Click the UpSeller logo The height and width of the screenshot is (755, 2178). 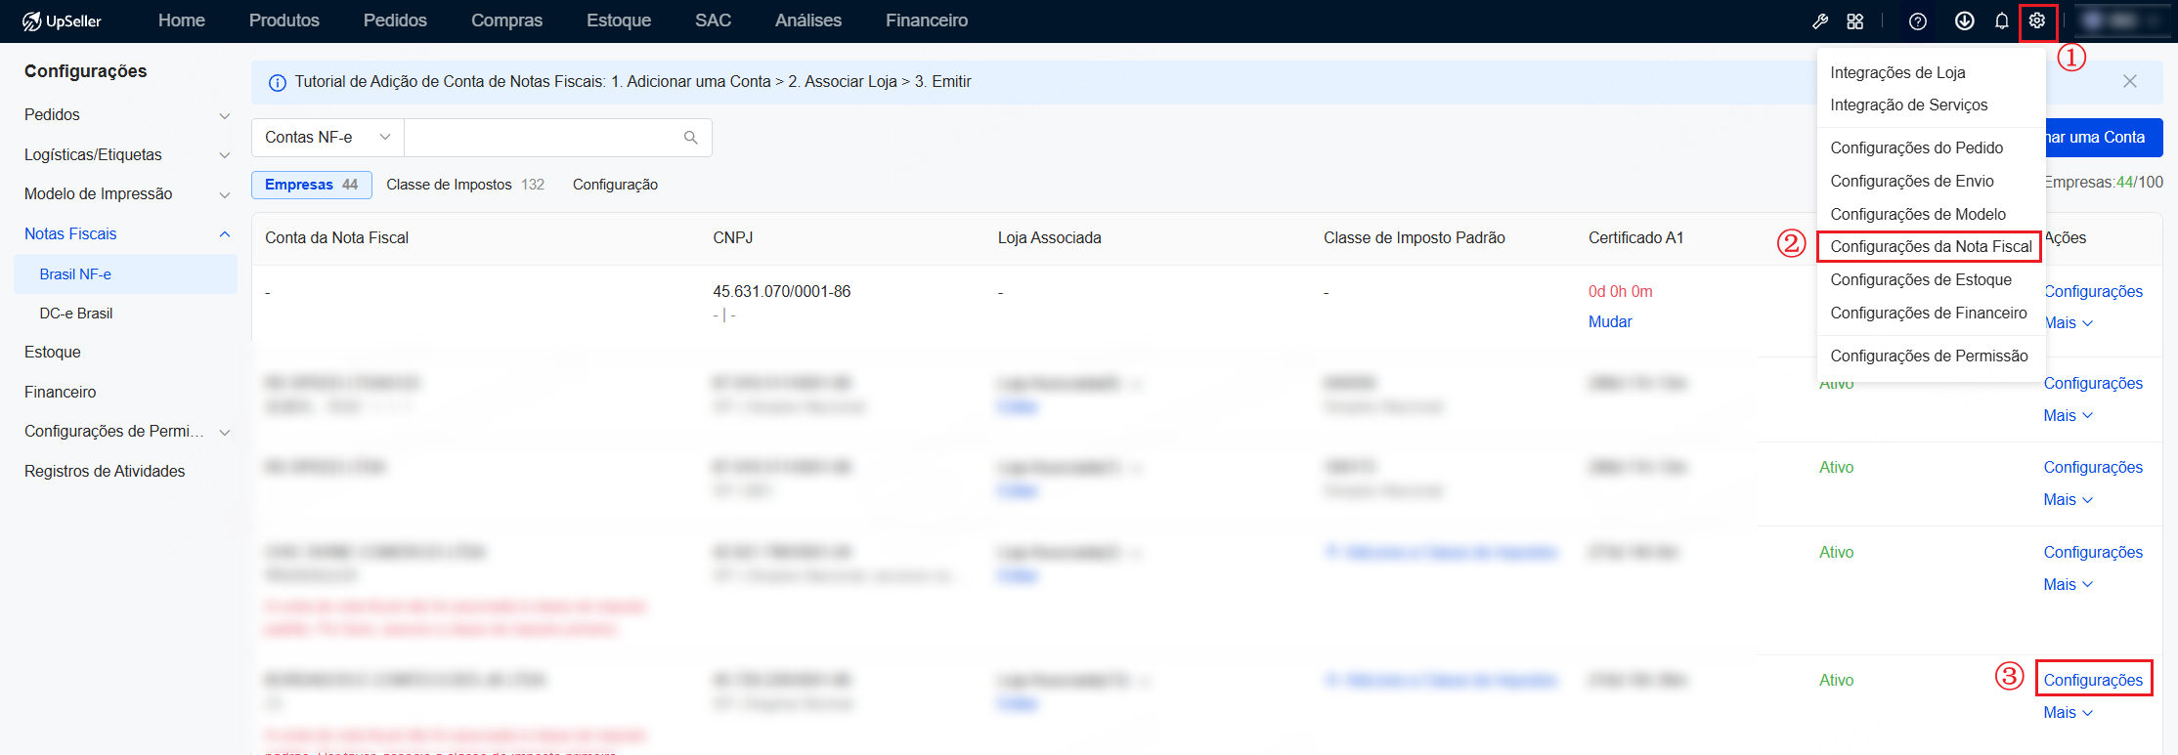[x=63, y=21]
